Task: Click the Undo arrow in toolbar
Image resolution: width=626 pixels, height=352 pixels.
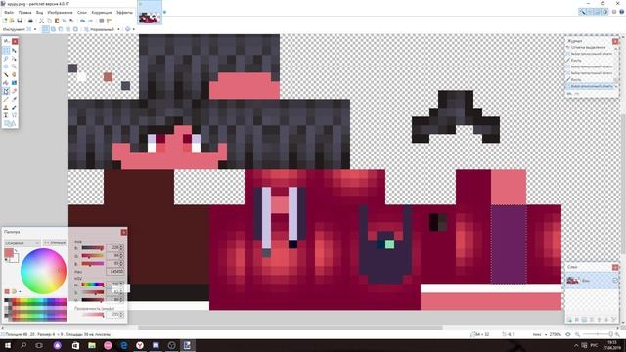Action: pos(82,21)
